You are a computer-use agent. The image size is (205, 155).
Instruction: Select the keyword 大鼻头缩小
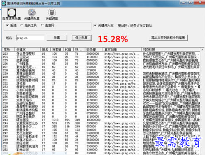(24, 100)
